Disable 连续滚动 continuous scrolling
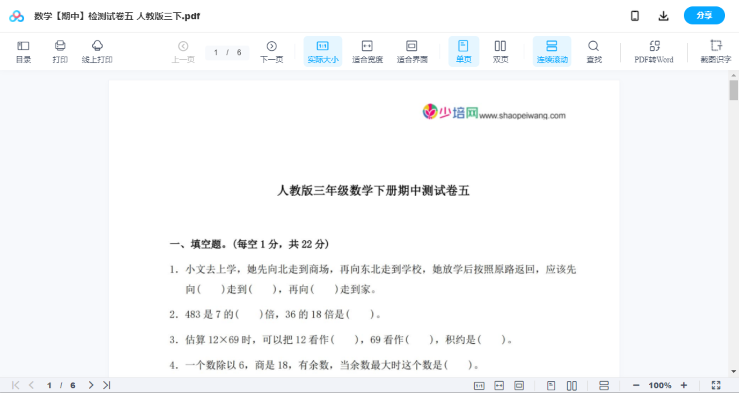739x393 pixels. pos(551,51)
